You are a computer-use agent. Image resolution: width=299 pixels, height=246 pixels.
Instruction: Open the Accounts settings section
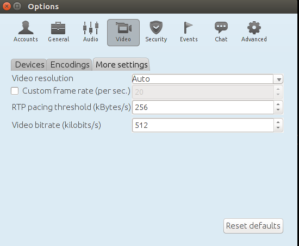pyautogui.click(x=26, y=32)
